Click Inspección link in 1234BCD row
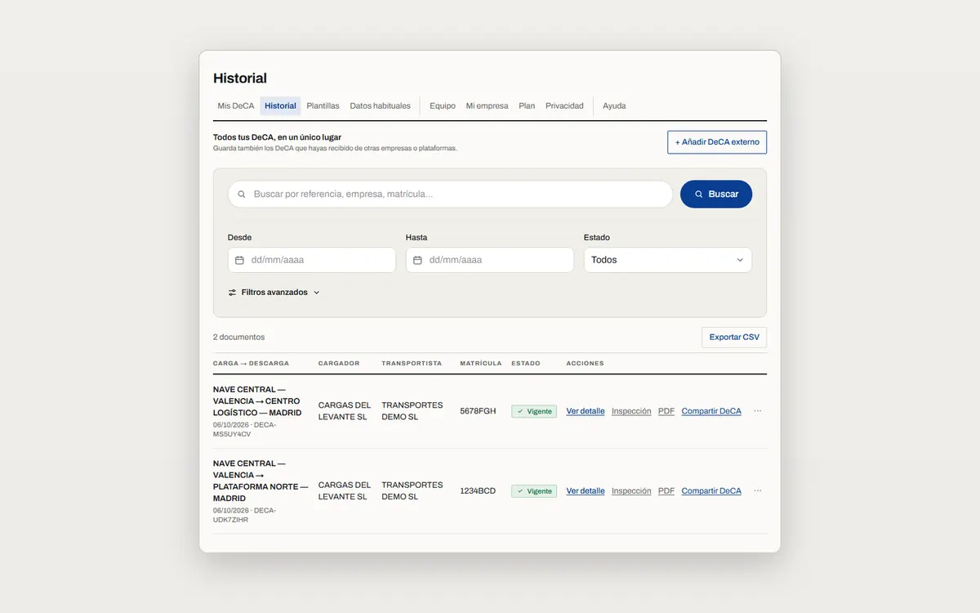This screenshot has width=980, height=613. pos(631,491)
